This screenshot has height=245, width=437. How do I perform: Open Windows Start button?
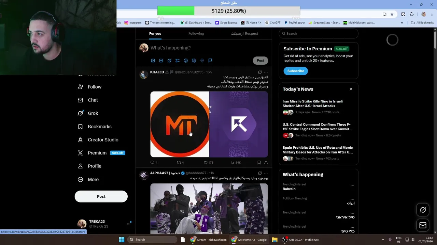pyautogui.click(x=122, y=240)
